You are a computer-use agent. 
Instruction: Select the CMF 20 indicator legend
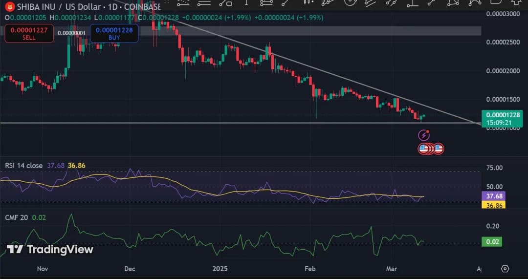click(x=17, y=217)
